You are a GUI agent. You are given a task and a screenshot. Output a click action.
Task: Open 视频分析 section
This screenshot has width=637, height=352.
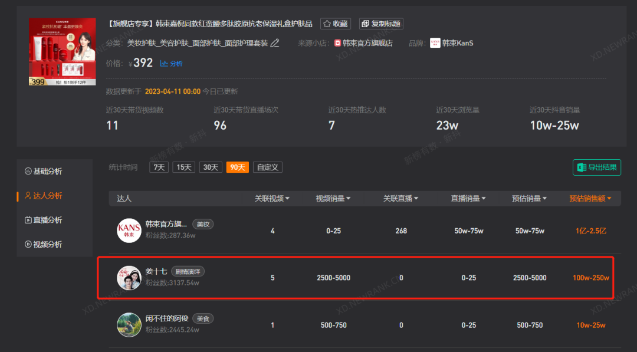coord(44,245)
